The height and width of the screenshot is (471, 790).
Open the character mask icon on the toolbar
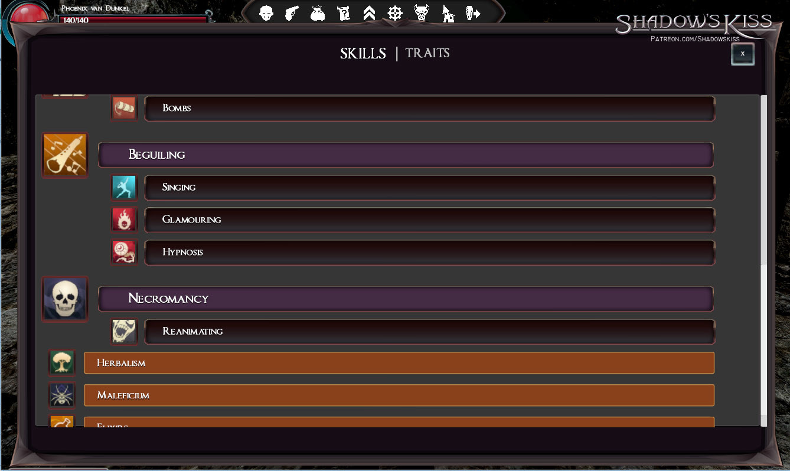(x=266, y=12)
